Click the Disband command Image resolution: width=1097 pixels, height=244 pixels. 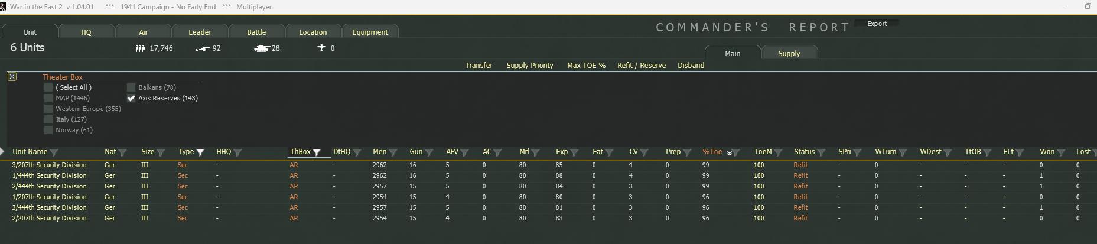tap(691, 66)
